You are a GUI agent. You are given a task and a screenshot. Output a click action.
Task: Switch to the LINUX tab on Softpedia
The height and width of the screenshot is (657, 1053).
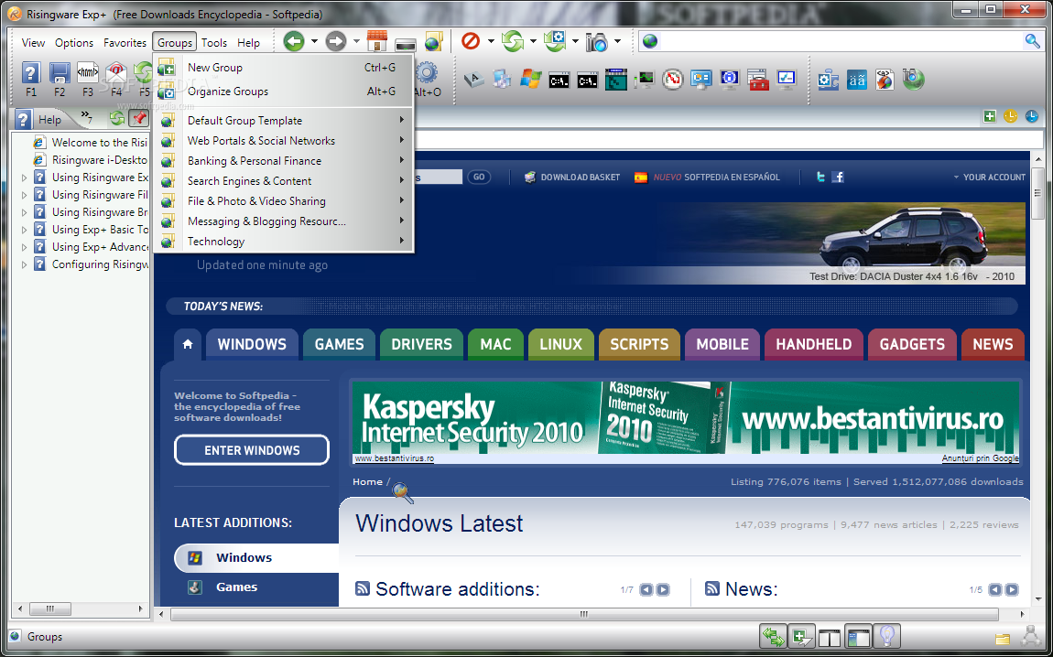click(x=560, y=344)
